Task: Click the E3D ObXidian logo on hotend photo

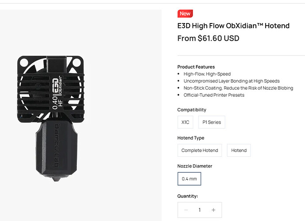Action: pos(57,86)
